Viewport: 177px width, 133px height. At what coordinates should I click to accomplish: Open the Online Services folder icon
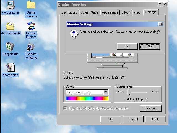[x=31, y=5]
